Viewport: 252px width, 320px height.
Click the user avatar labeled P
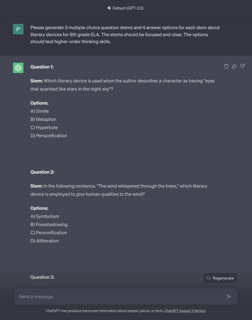[18, 29]
